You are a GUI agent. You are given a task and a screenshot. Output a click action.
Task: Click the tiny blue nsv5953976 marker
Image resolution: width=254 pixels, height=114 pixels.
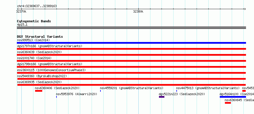pos(57,97)
